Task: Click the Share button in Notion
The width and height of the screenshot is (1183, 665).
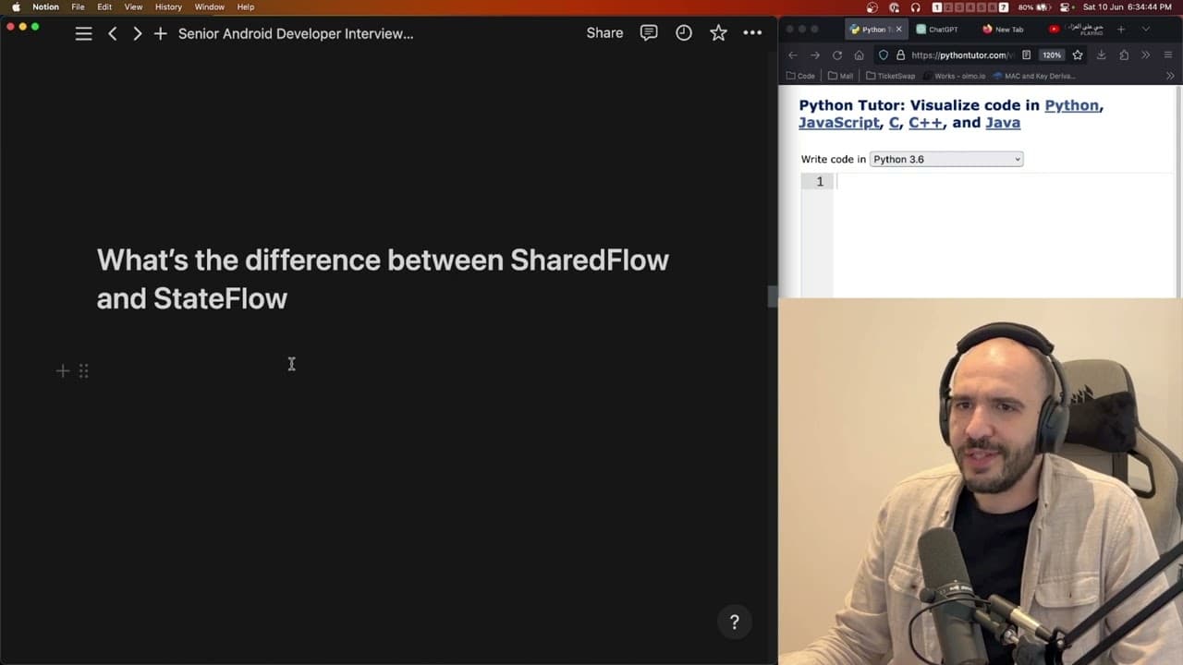Action: click(604, 32)
